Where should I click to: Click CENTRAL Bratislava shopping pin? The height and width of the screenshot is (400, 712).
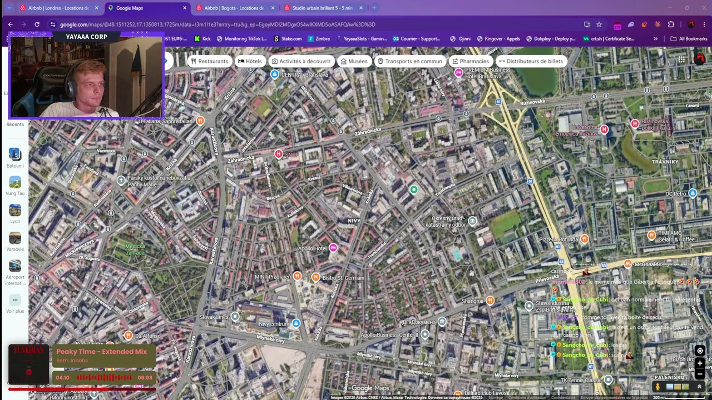(x=274, y=74)
